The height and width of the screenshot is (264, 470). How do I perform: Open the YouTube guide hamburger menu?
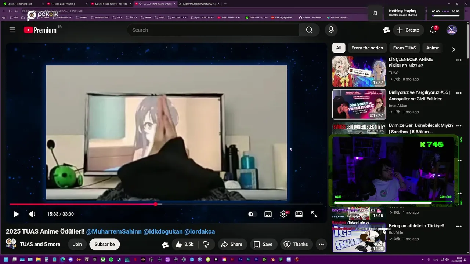point(12,30)
